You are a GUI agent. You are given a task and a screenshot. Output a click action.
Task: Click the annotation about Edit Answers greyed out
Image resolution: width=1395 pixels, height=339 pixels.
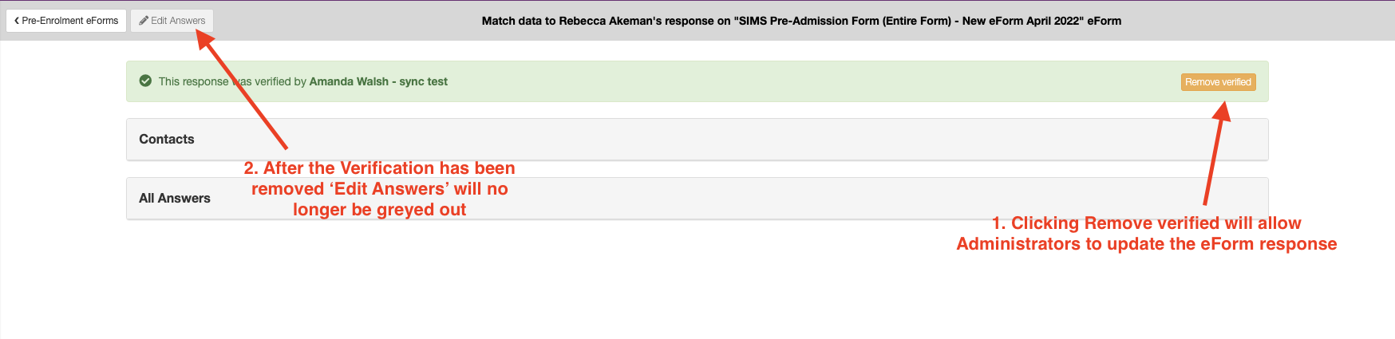click(380, 189)
